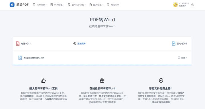Click the 图片处理 menu icon

(x=91, y=5)
